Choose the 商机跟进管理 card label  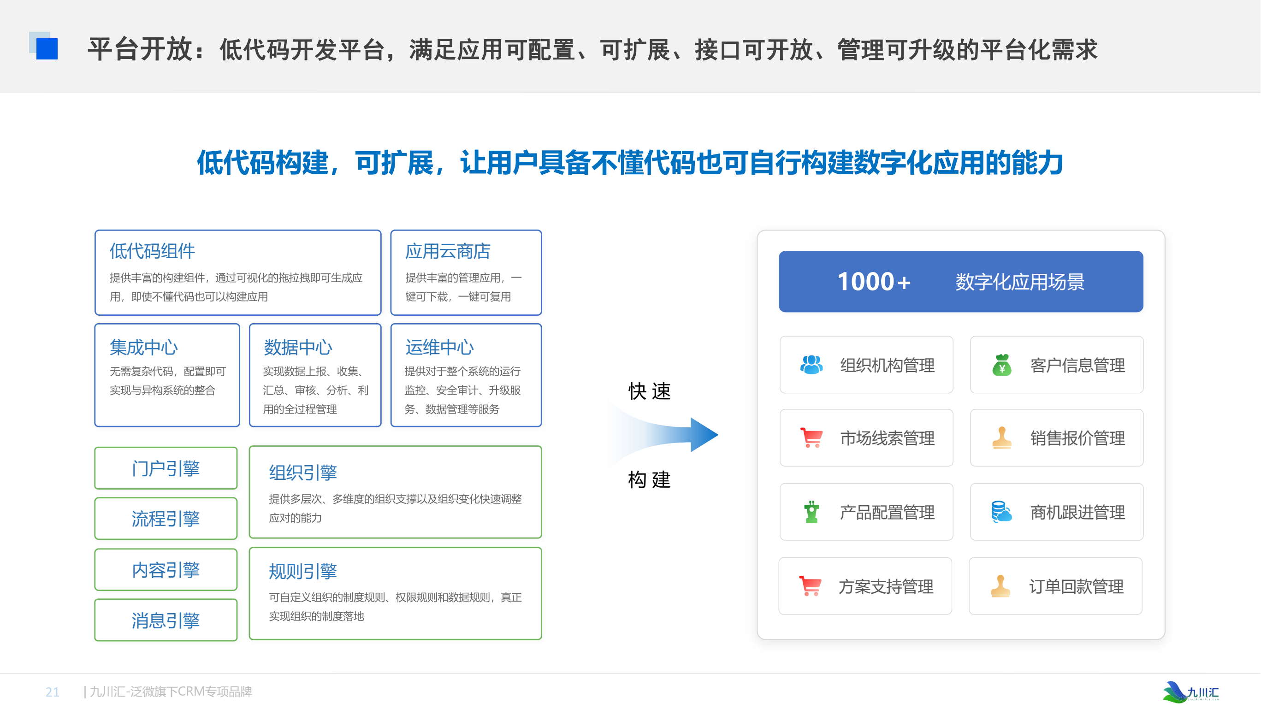[1077, 512]
